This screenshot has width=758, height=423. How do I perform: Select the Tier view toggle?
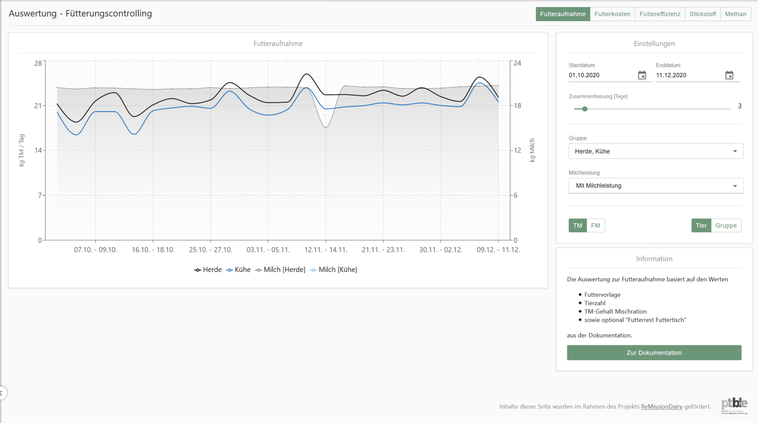tap(701, 226)
